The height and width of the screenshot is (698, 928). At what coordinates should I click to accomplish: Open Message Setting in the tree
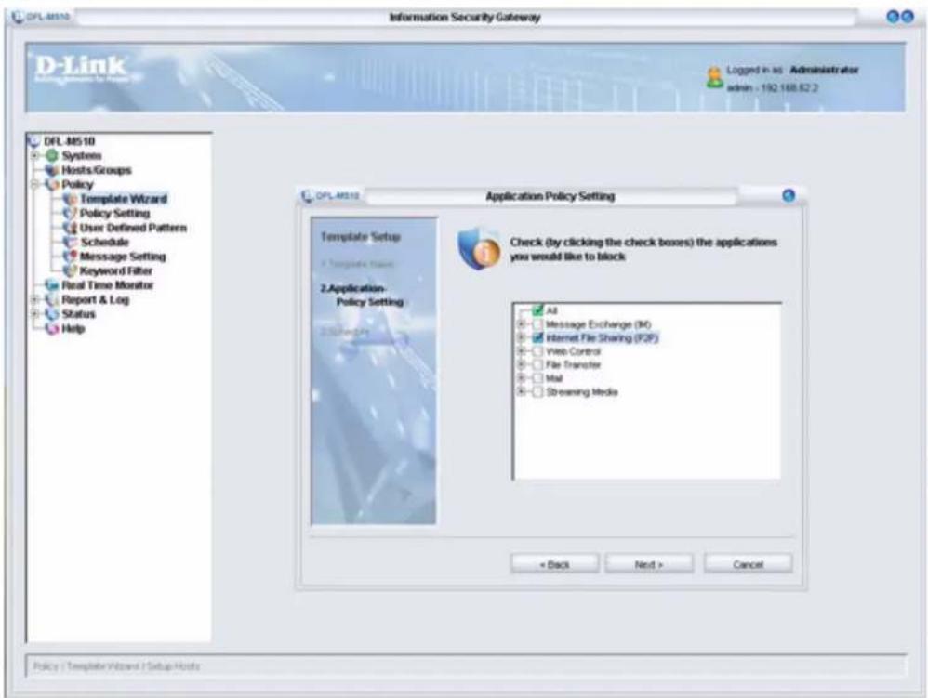123,257
